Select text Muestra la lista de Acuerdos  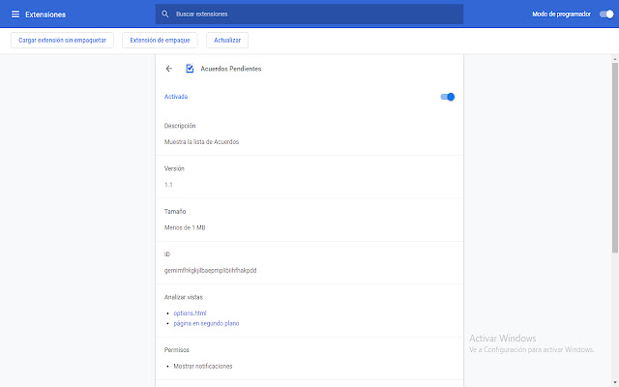[201, 142]
